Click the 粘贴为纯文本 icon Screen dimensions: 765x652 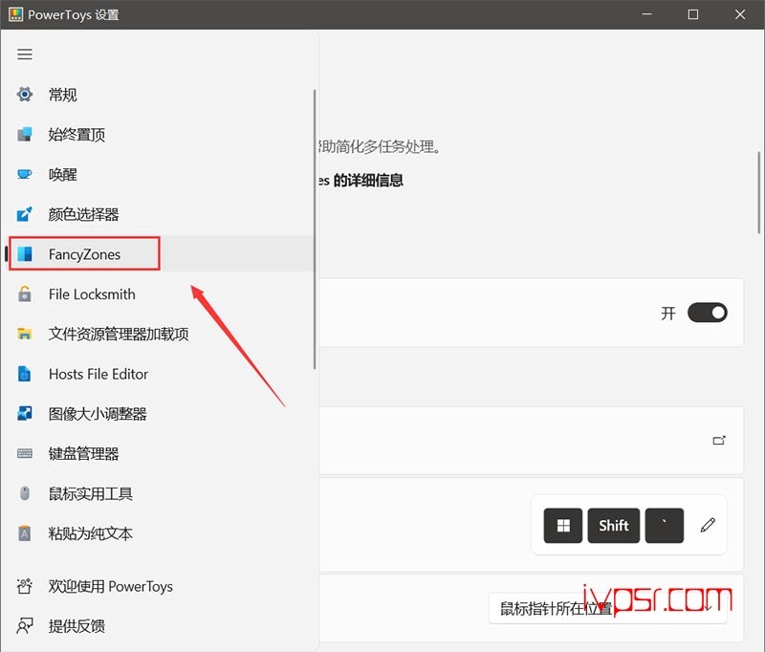click(x=25, y=533)
